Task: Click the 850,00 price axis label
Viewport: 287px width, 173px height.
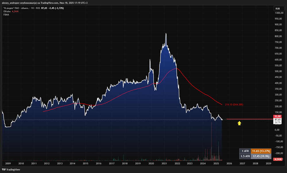Action: coord(278,30)
